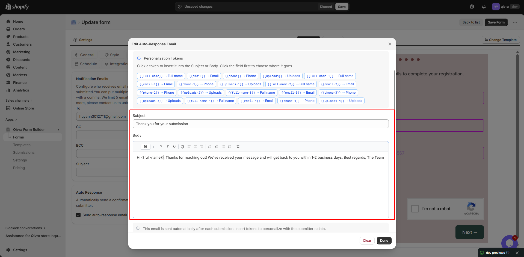
Task: Click inside the email Body text area
Action: click(x=260, y=185)
